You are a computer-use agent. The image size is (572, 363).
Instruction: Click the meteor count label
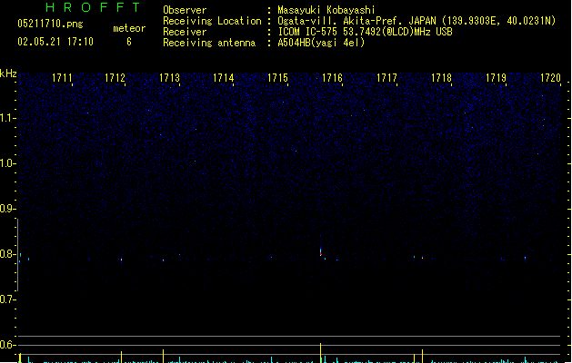click(x=129, y=28)
